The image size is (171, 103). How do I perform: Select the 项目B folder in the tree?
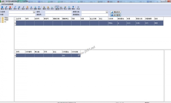coord(5,20)
